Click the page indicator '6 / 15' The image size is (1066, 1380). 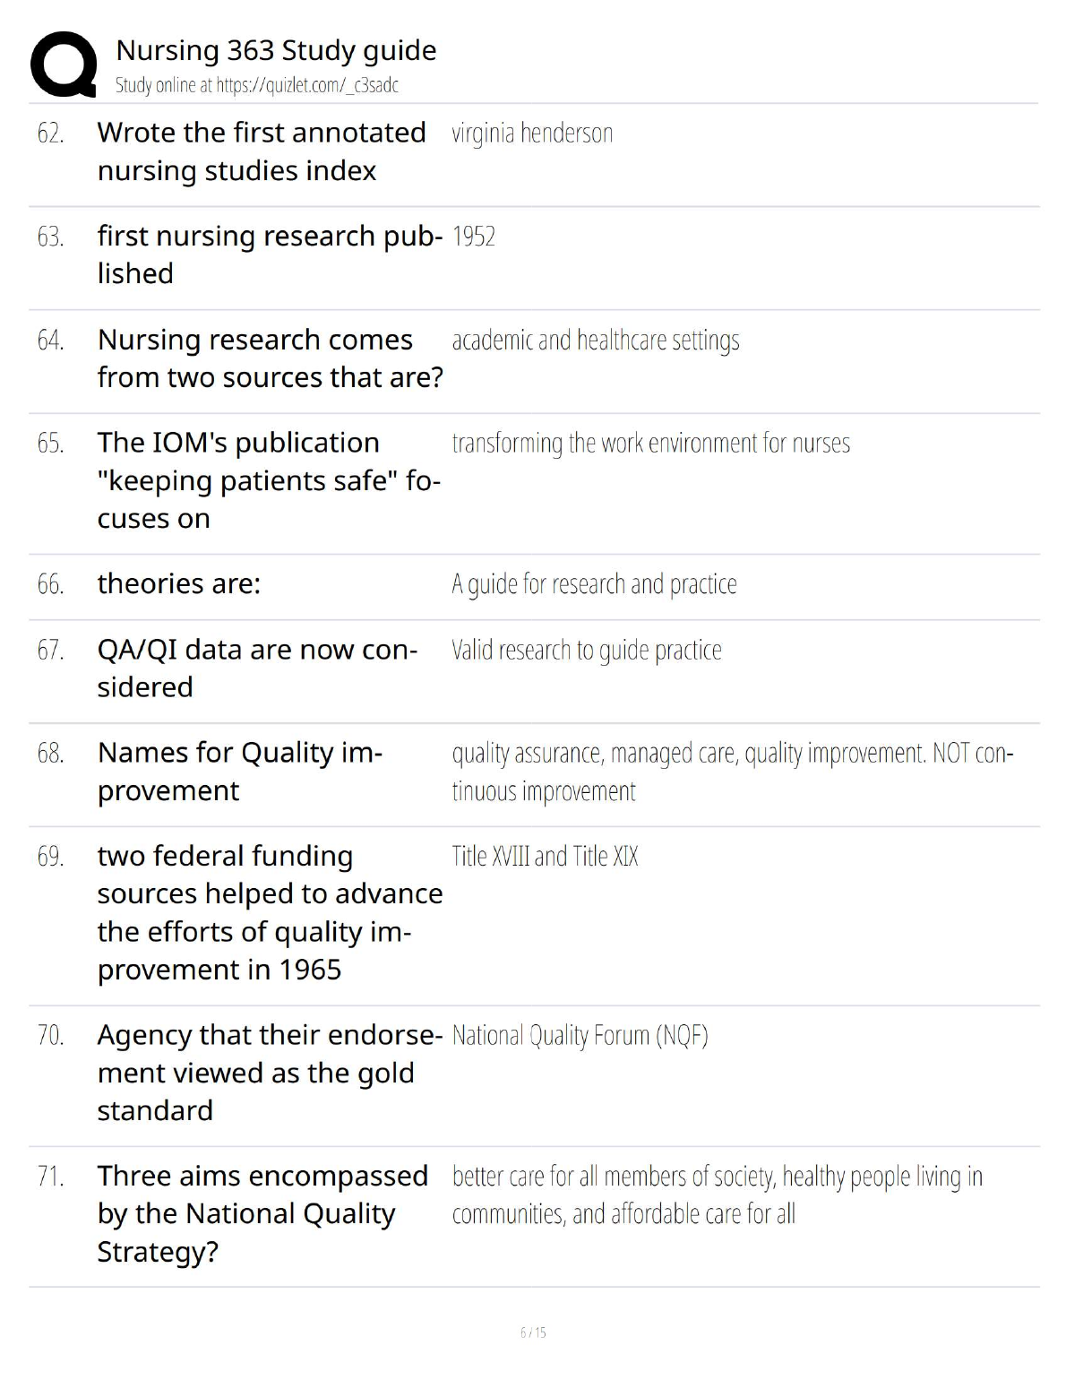click(x=533, y=1333)
